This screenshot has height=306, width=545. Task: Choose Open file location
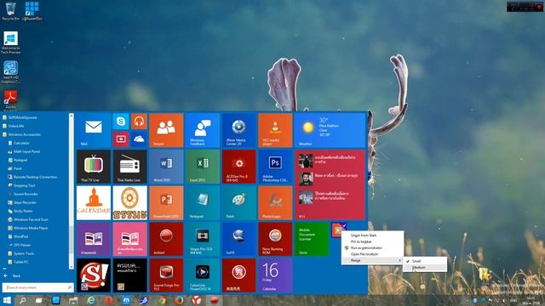(372, 254)
